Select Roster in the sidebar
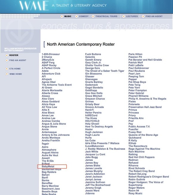Viewport: 173px width, 195px height. (14, 55)
